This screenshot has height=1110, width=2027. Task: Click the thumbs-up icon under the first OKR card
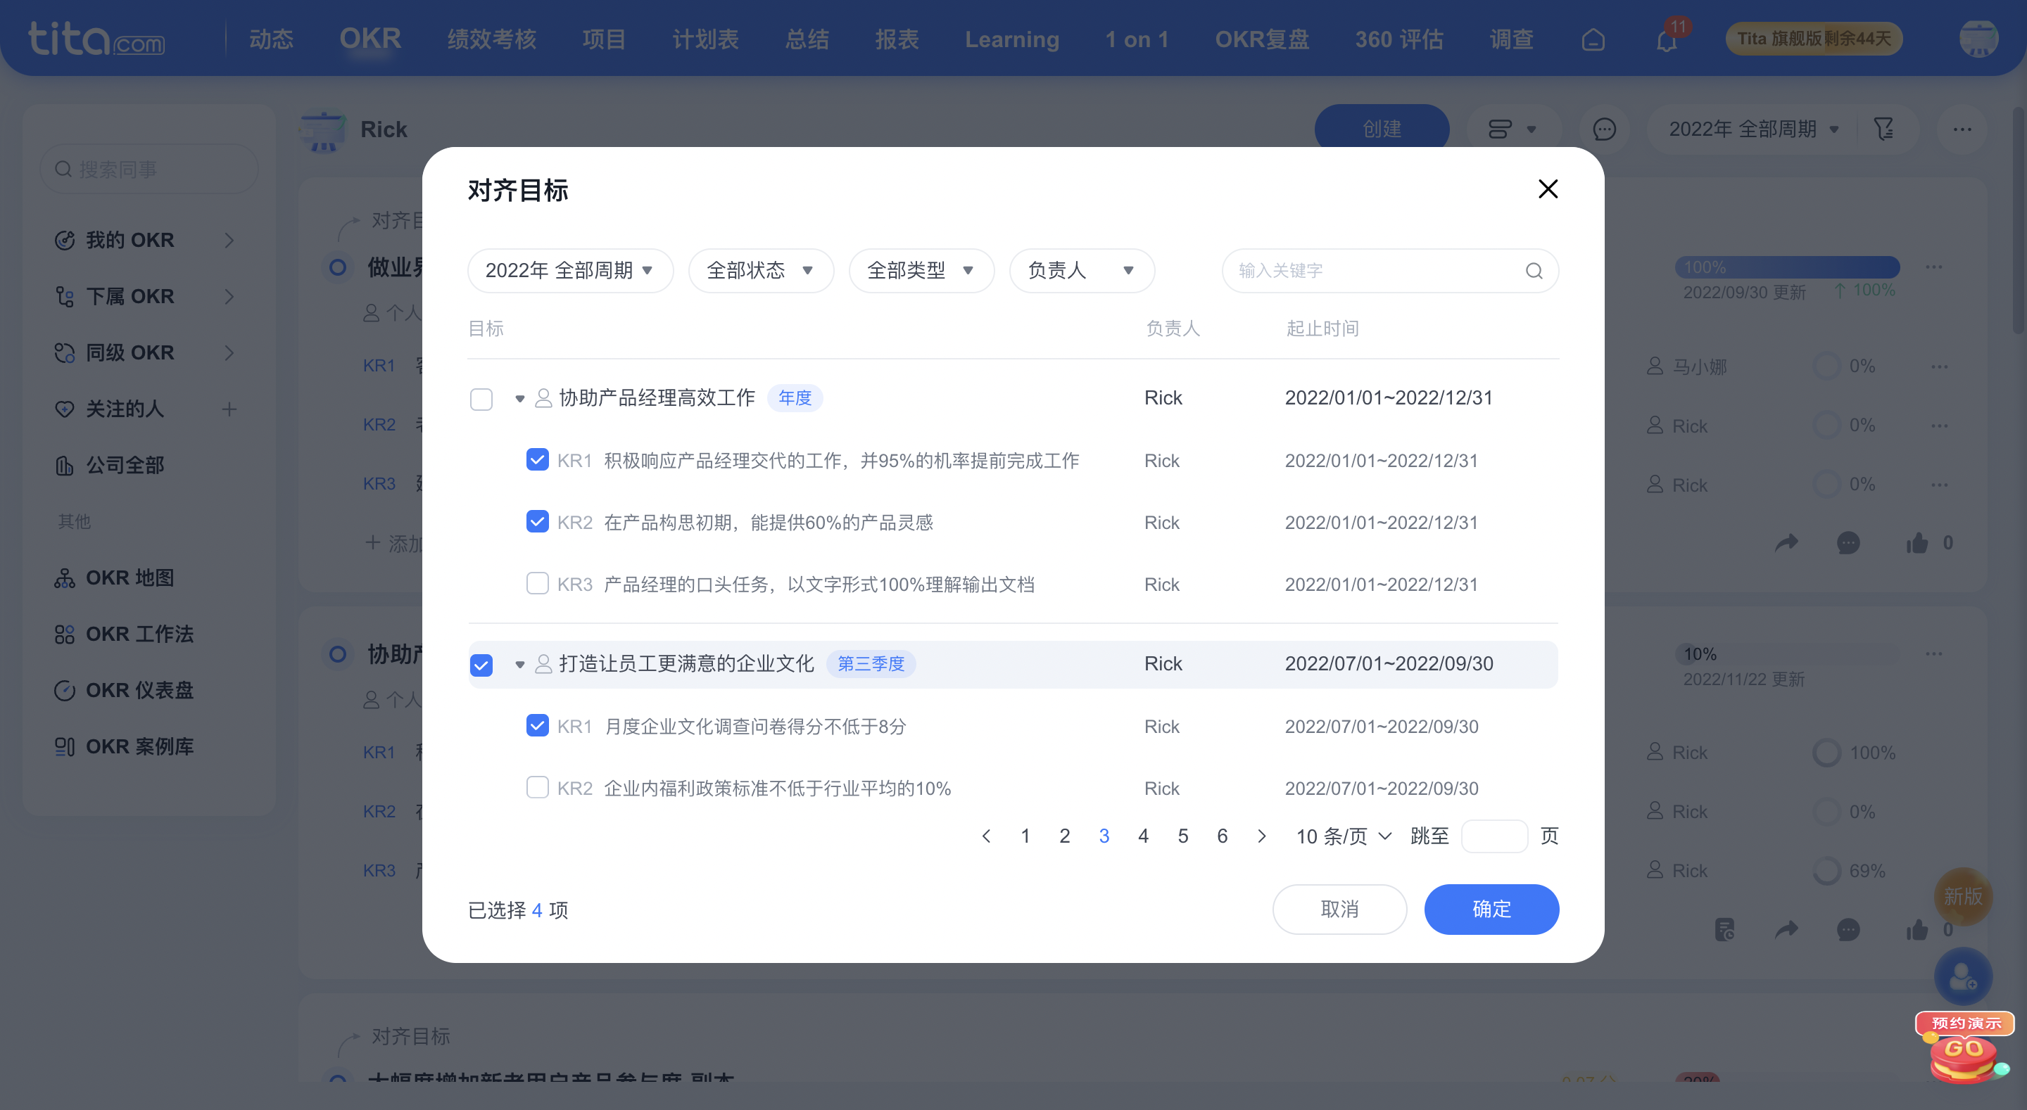1917,543
